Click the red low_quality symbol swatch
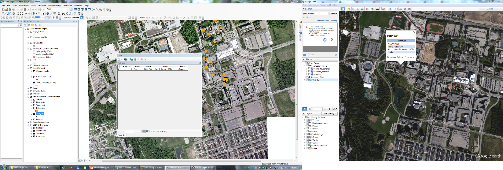This screenshot has height=170, width=503. [x=34, y=46]
